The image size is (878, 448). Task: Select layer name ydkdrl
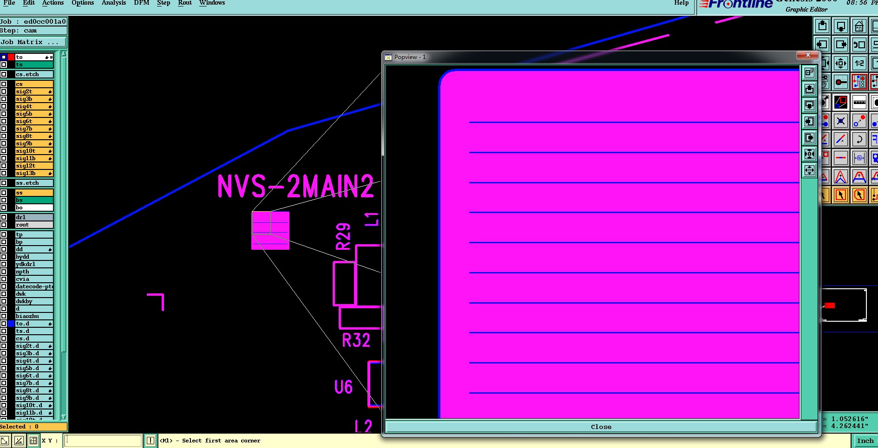pyautogui.click(x=34, y=264)
